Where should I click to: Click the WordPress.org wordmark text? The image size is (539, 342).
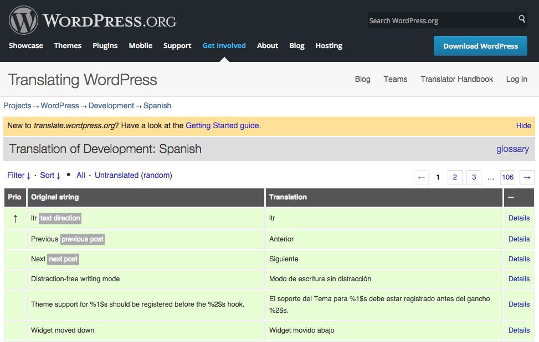[x=109, y=20]
